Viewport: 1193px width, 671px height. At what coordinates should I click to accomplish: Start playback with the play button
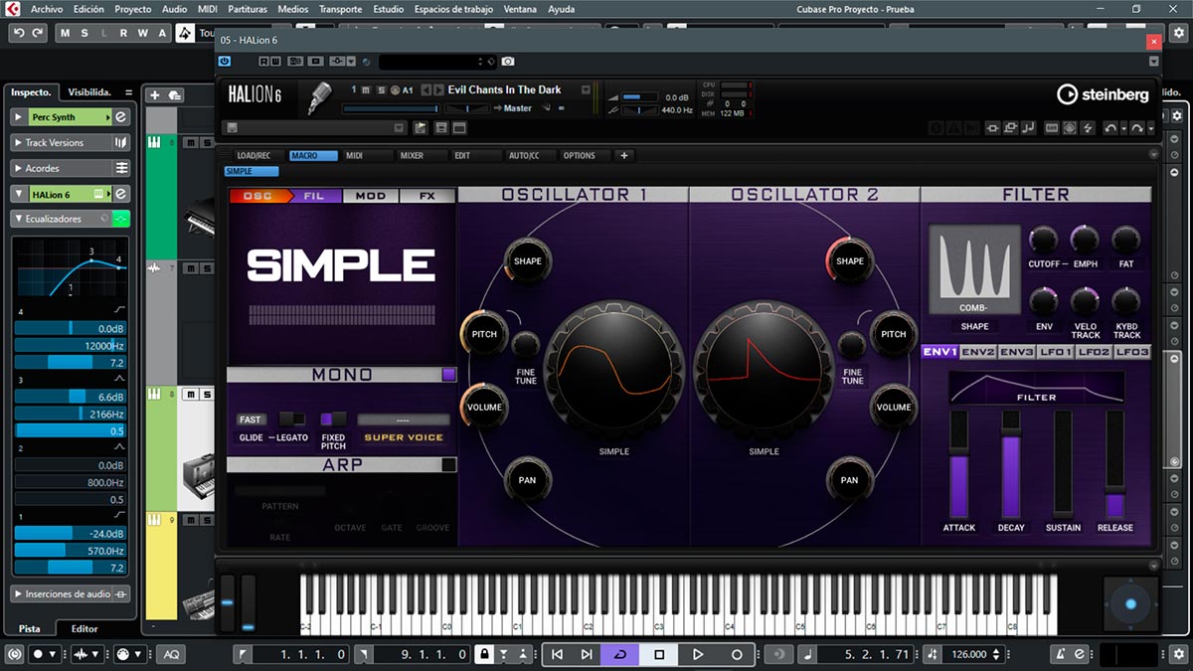coord(698,654)
